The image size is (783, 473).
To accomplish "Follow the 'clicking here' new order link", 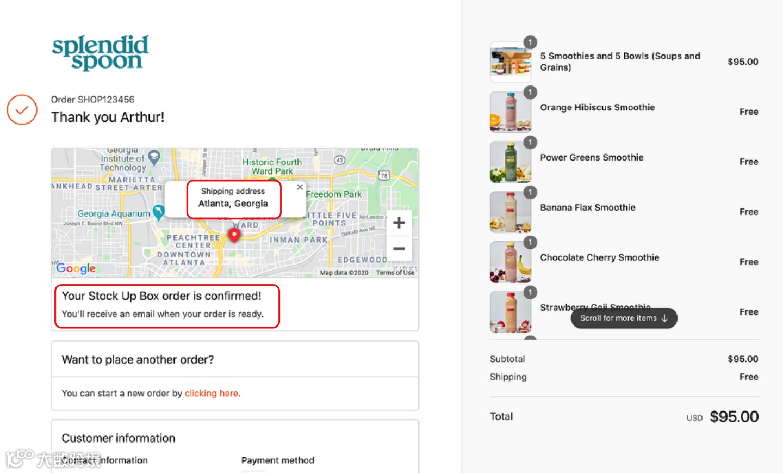I will click(212, 393).
